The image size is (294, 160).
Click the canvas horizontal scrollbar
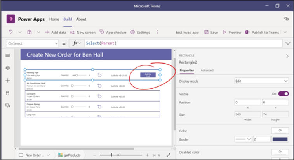(x=76, y=149)
